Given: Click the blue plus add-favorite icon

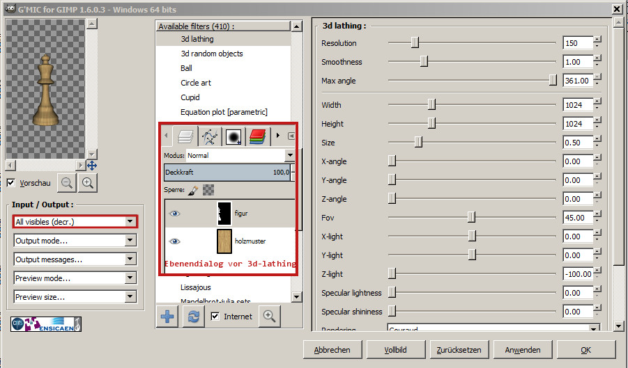Looking at the screenshot, I should [168, 317].
